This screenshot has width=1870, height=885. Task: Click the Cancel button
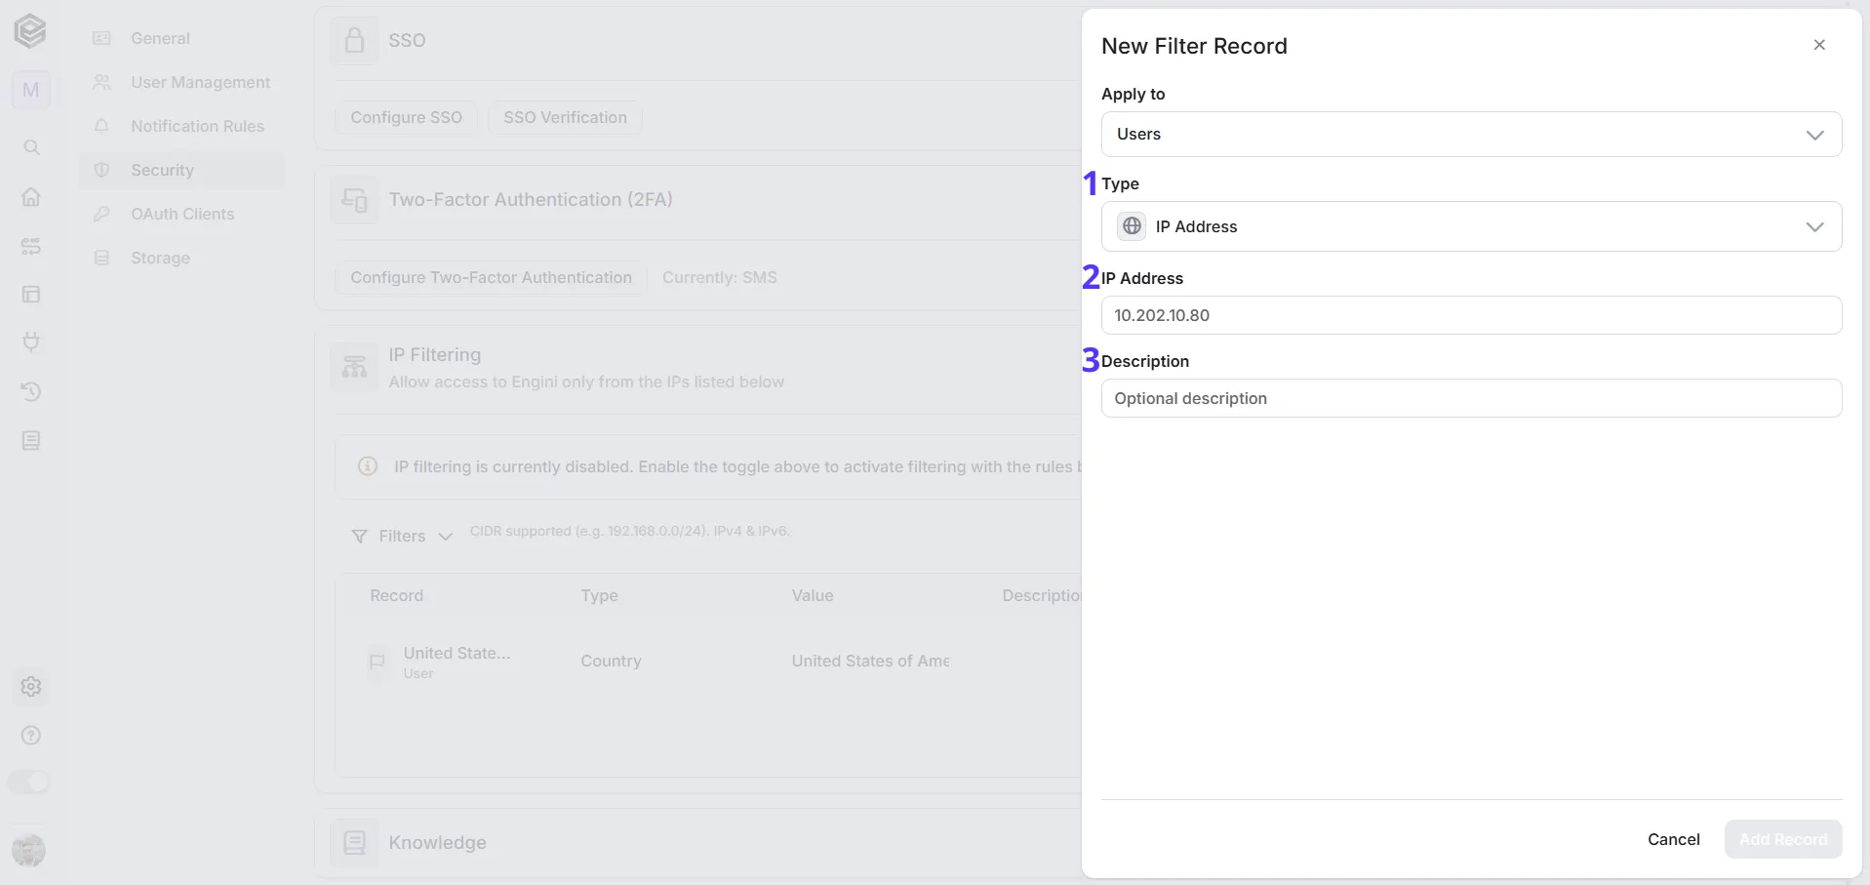click(1673, 839)
